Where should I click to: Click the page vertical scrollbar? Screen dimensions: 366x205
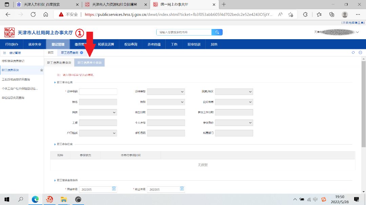coord(364,104)
